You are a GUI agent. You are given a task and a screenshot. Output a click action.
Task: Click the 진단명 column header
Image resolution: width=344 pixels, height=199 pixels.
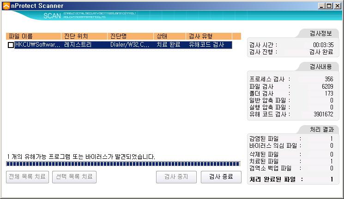[130, 36]
